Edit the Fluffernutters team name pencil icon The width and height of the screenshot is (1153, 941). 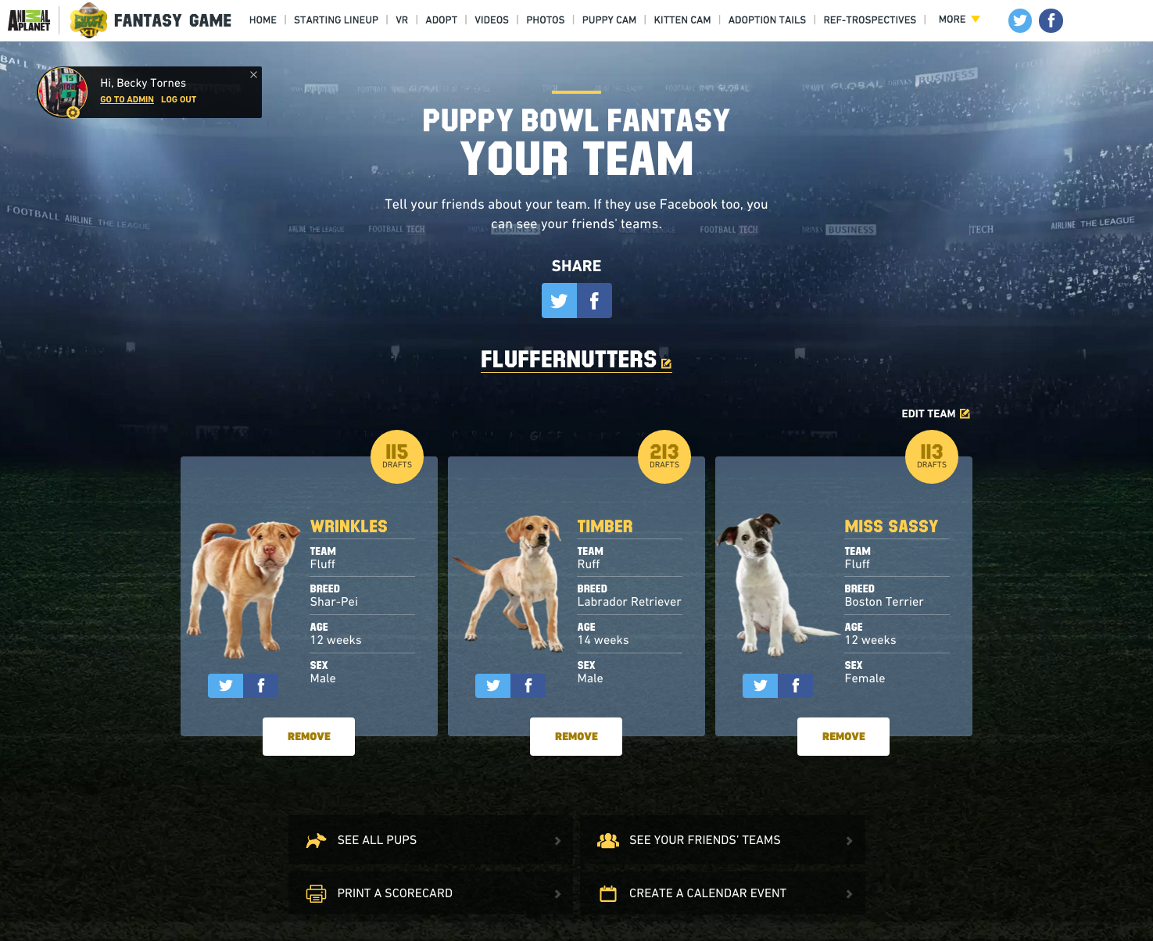coord(666,363)
